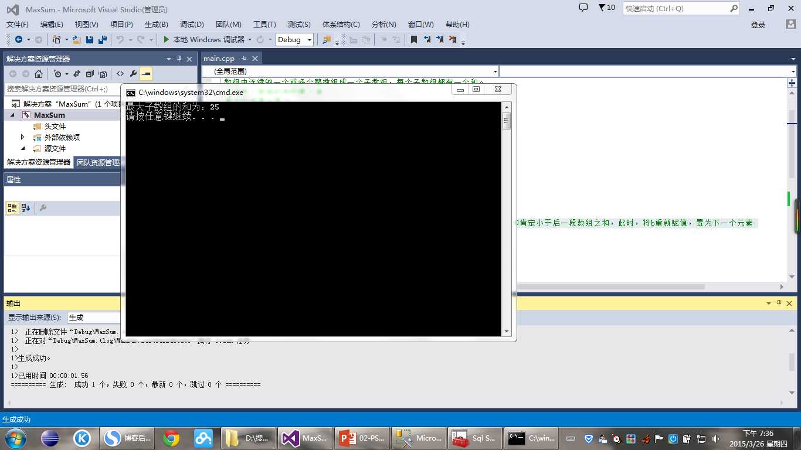The height and width of the screenshot is (450, 801).
Task: Expand the 外部依赖项 node
Action: coord(23,137)
